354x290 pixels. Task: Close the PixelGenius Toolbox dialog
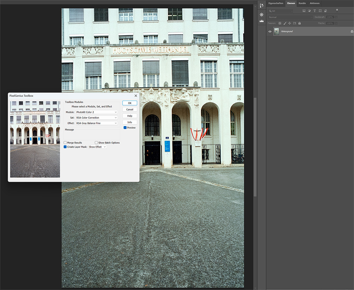coord(136,96)
